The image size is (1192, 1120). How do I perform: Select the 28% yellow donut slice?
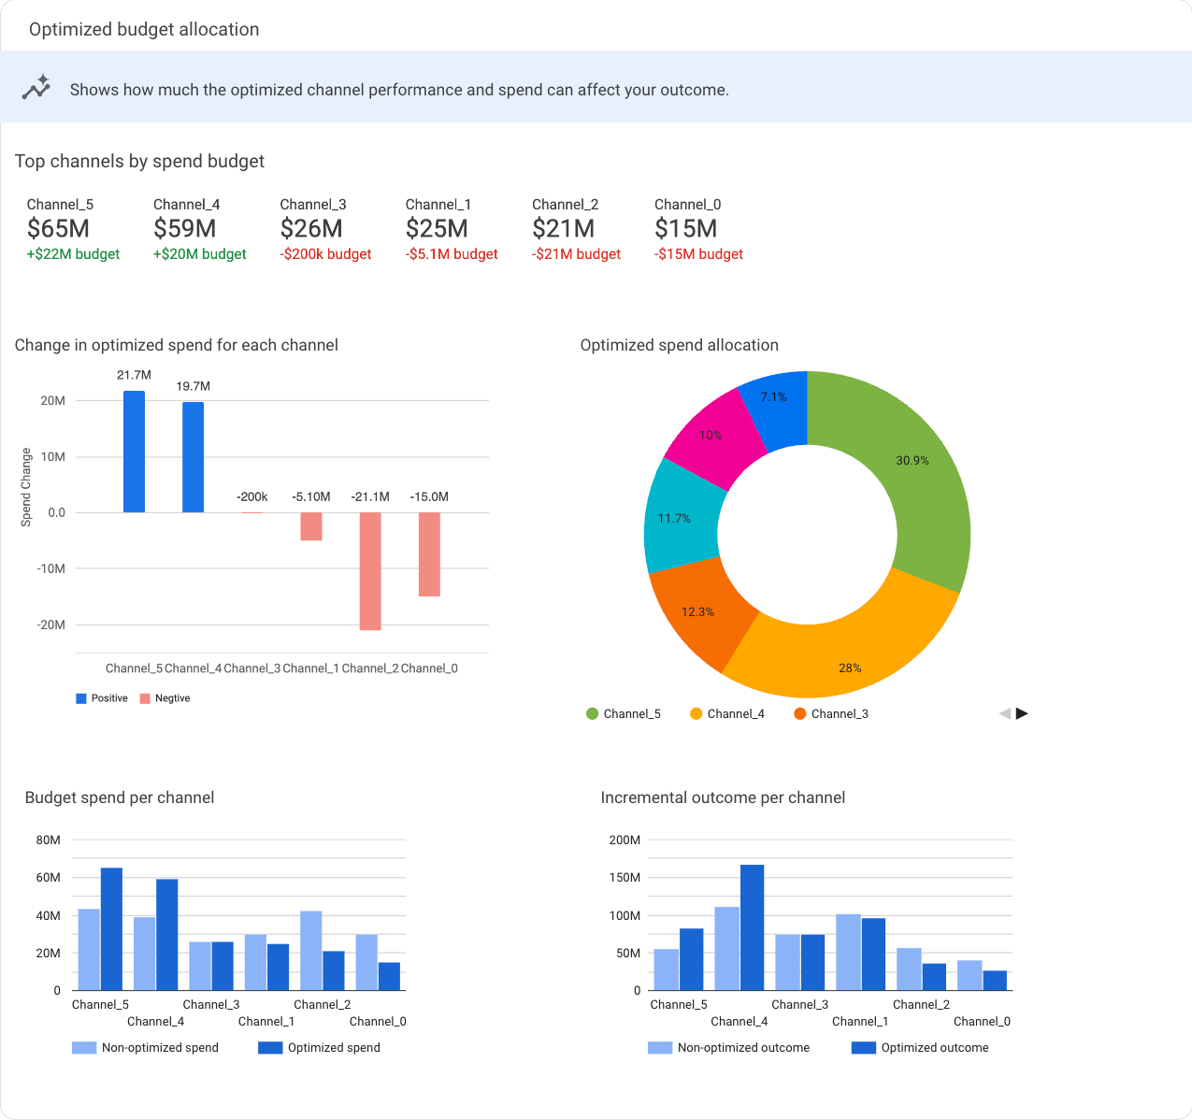(846, 654)
